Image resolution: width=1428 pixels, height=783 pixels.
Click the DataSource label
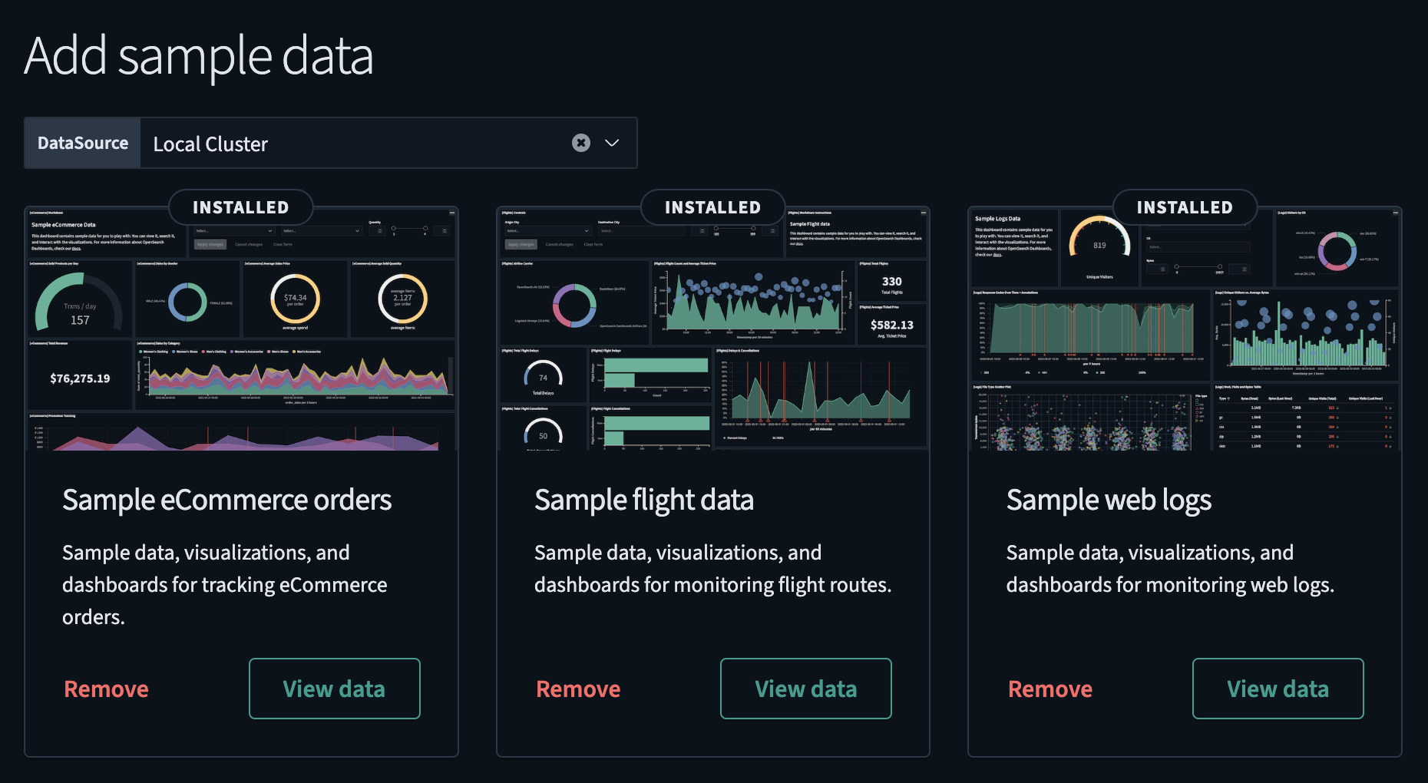click(83, 143)
